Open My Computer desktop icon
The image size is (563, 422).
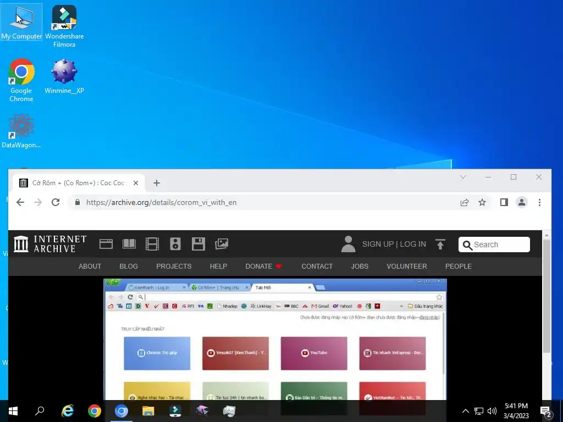21,22
